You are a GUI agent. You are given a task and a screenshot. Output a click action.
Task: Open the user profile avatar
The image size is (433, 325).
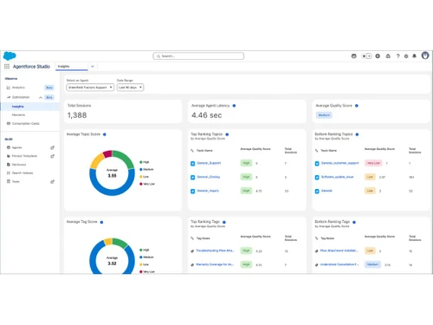(x=425, y=55)
